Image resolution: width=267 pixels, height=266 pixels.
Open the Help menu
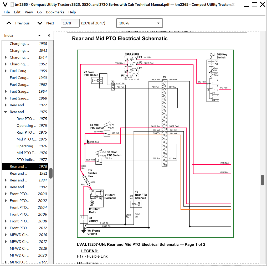tap(72, 12)
